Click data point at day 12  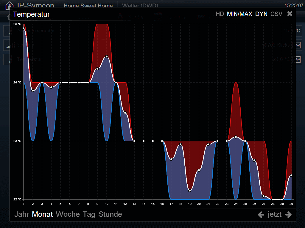(x=125, y=113)
